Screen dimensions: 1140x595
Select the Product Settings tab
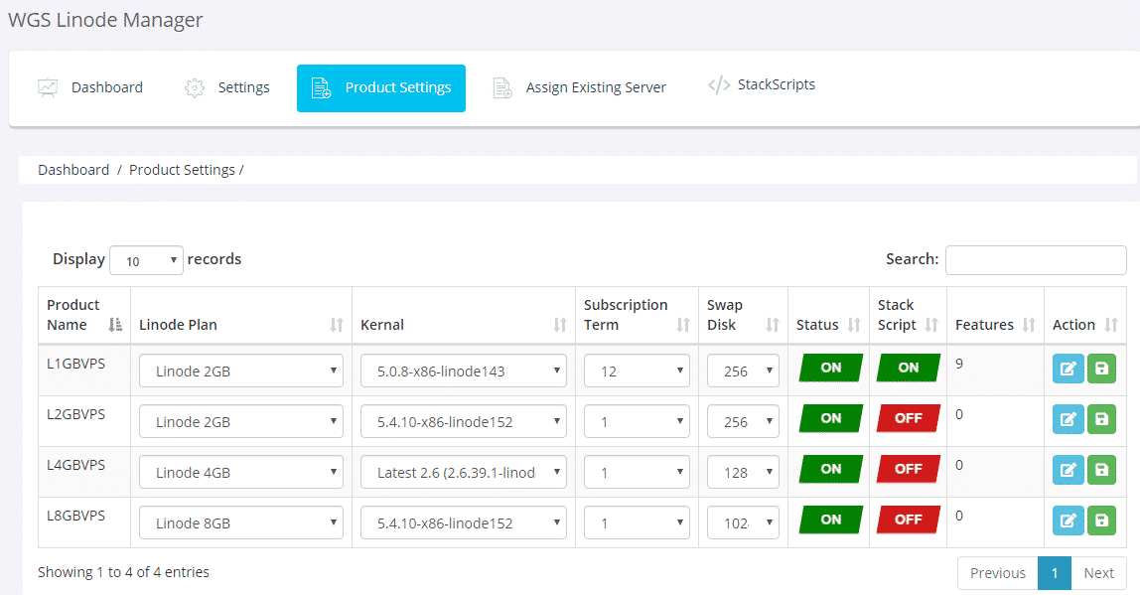click(x=381, y=88)
